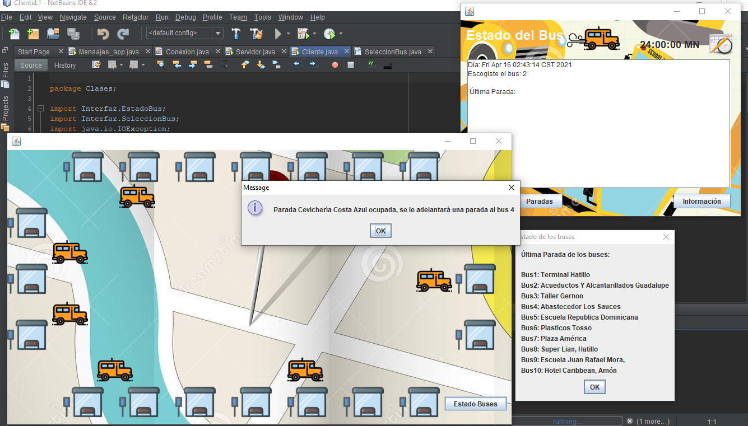Click the Comment lines editor icon
748x426 pixels.
tap(372, 65)
